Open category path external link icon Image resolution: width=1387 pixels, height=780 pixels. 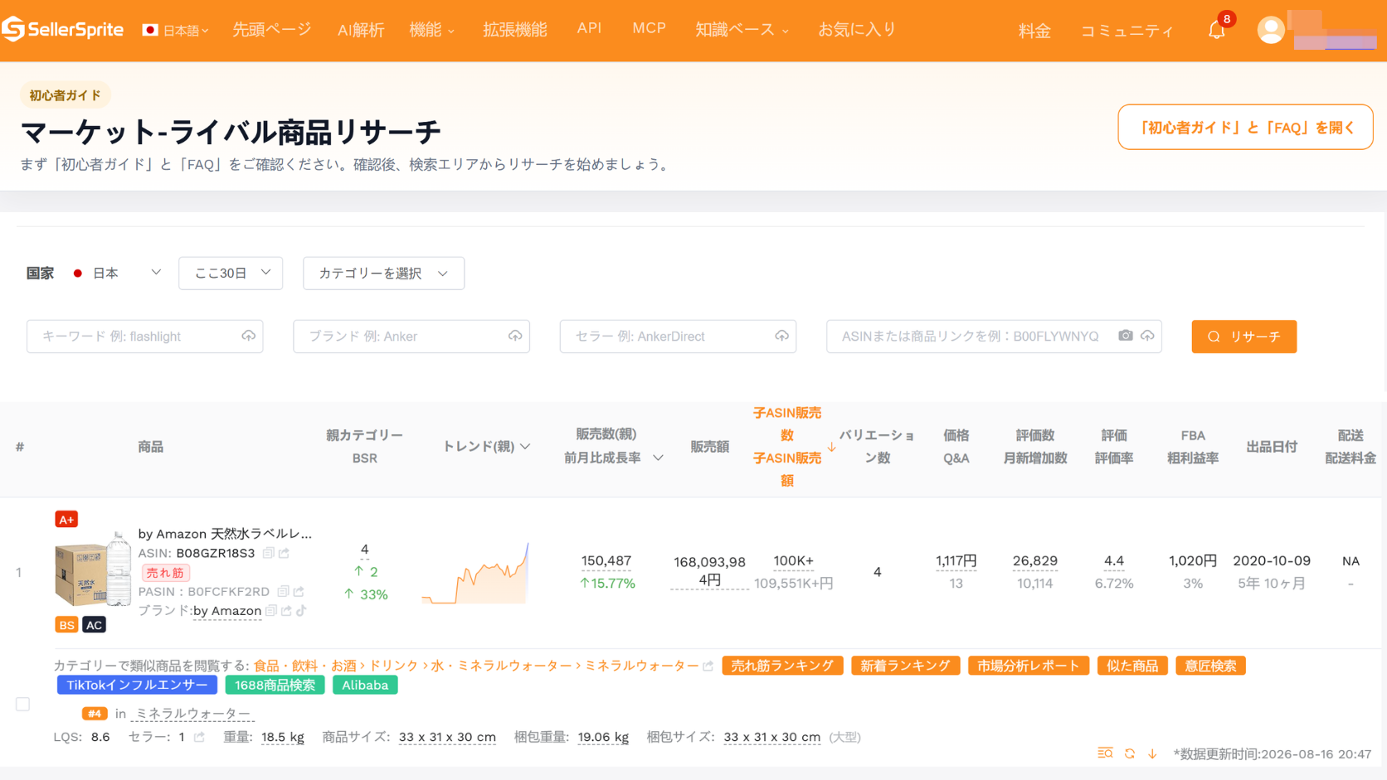tap(708, 666)
